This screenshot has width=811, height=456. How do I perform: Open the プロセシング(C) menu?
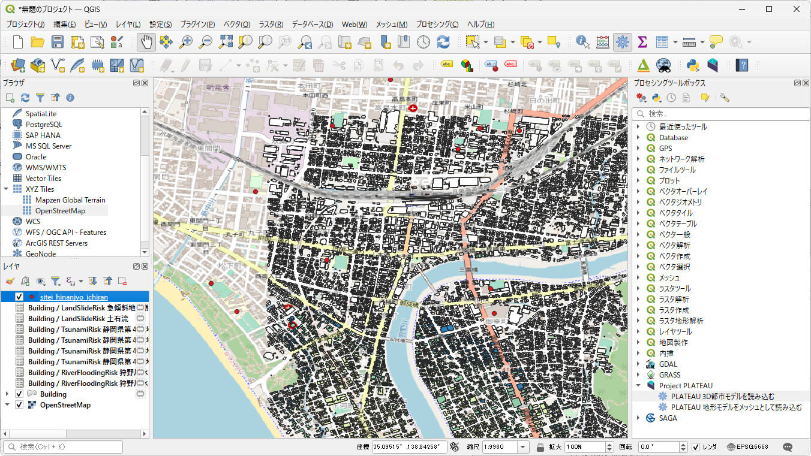click(437, 25)
